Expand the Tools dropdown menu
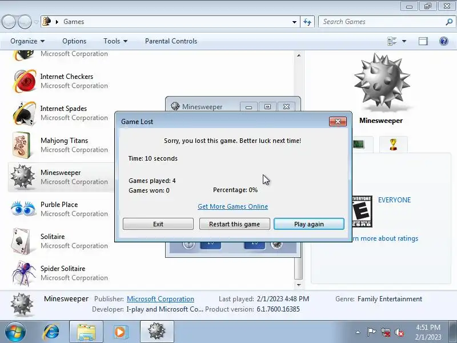The image size is (457, 343). 115,41
